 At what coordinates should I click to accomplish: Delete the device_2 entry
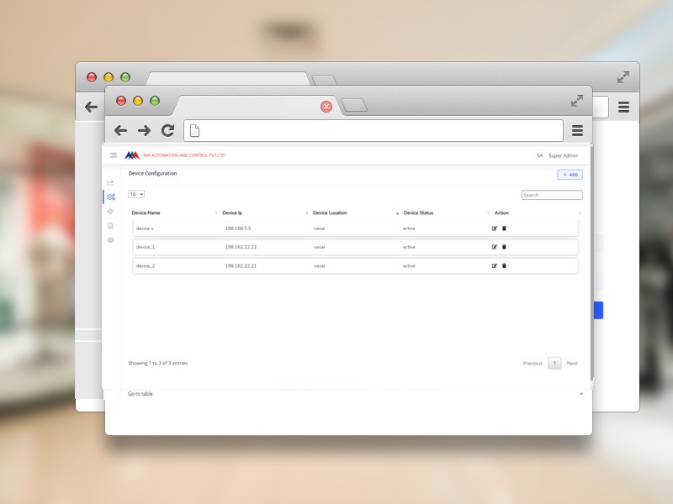[x=505, y=265]
